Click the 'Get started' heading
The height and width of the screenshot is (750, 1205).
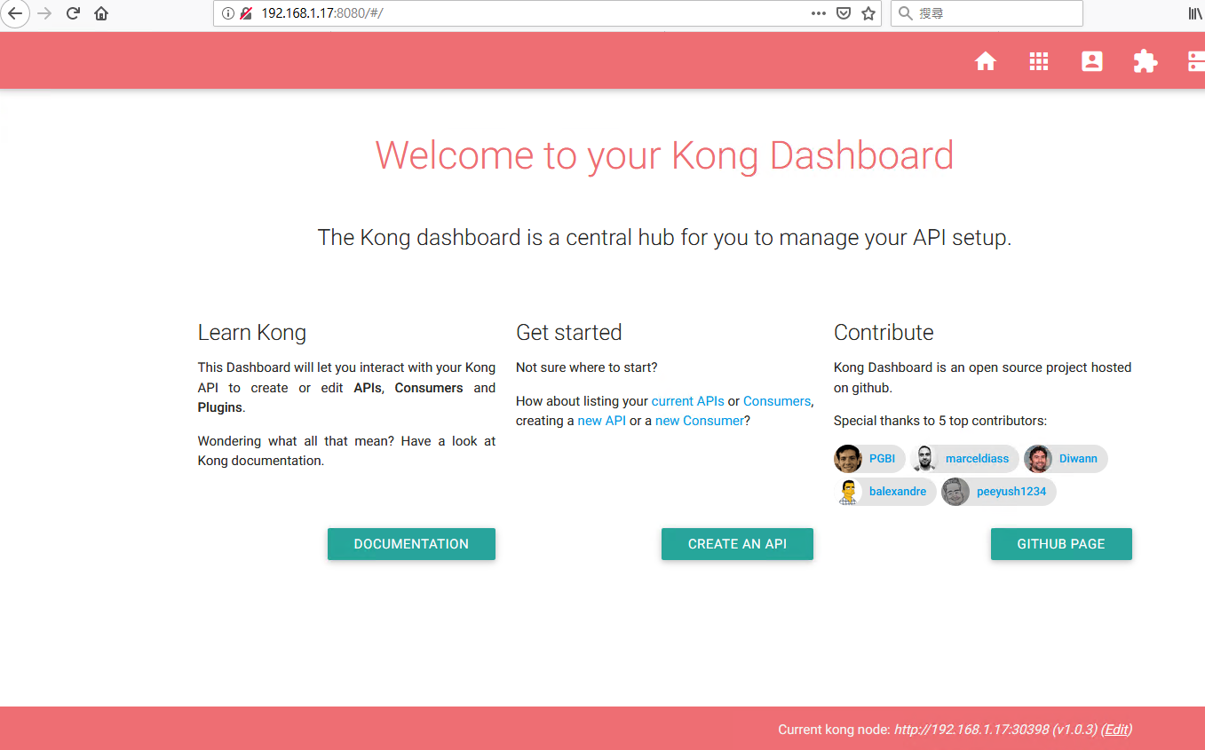(x=569, y=333)
